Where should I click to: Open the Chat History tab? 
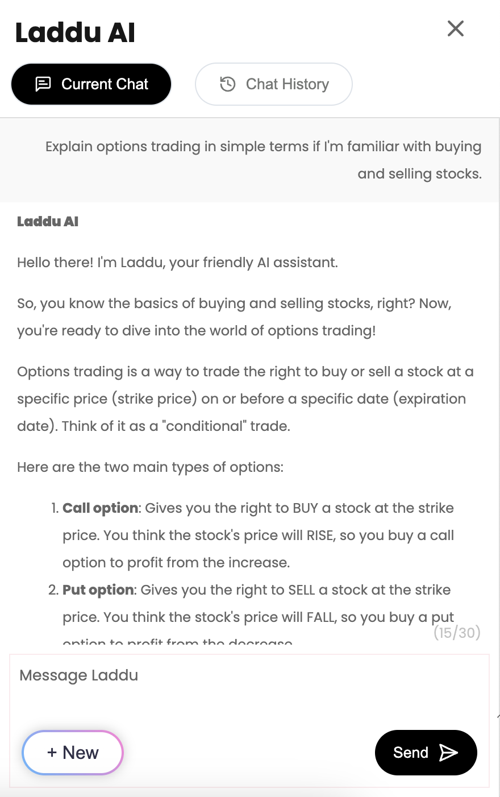pos(273,84)
